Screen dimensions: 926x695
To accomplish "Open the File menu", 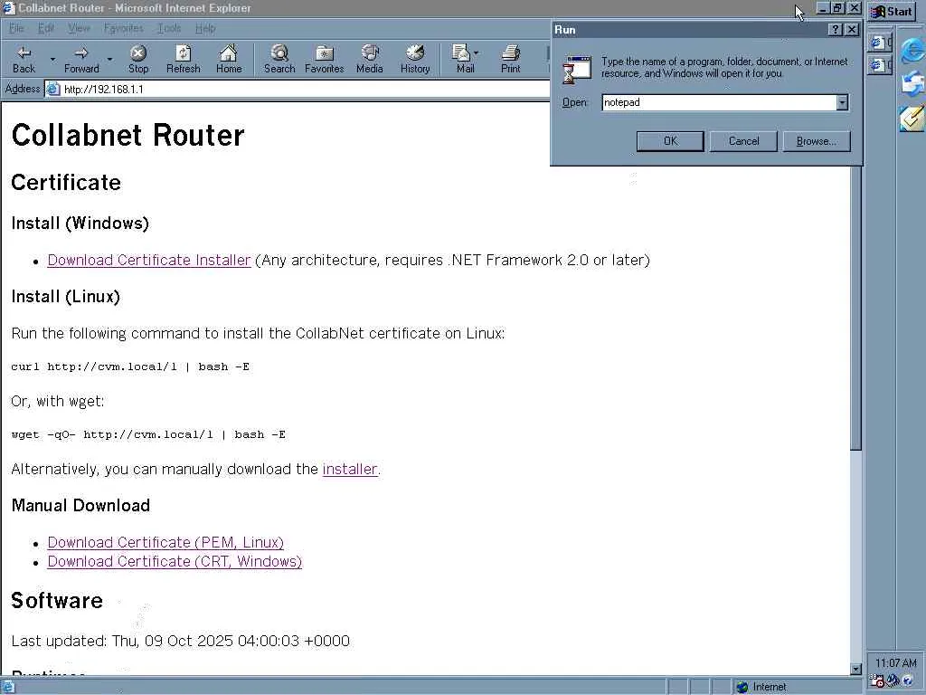I will click(x=16, y=28).
